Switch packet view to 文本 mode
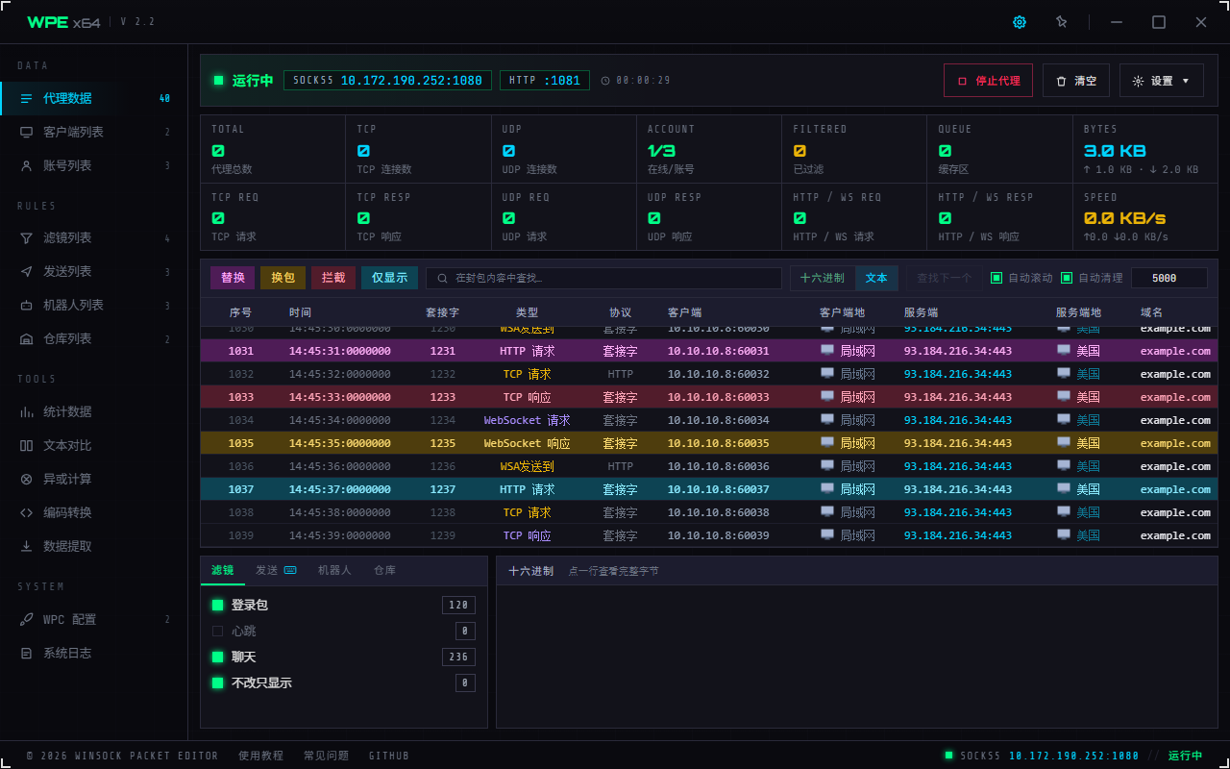This screenshot has width=1230, height=769. point(876,278)
